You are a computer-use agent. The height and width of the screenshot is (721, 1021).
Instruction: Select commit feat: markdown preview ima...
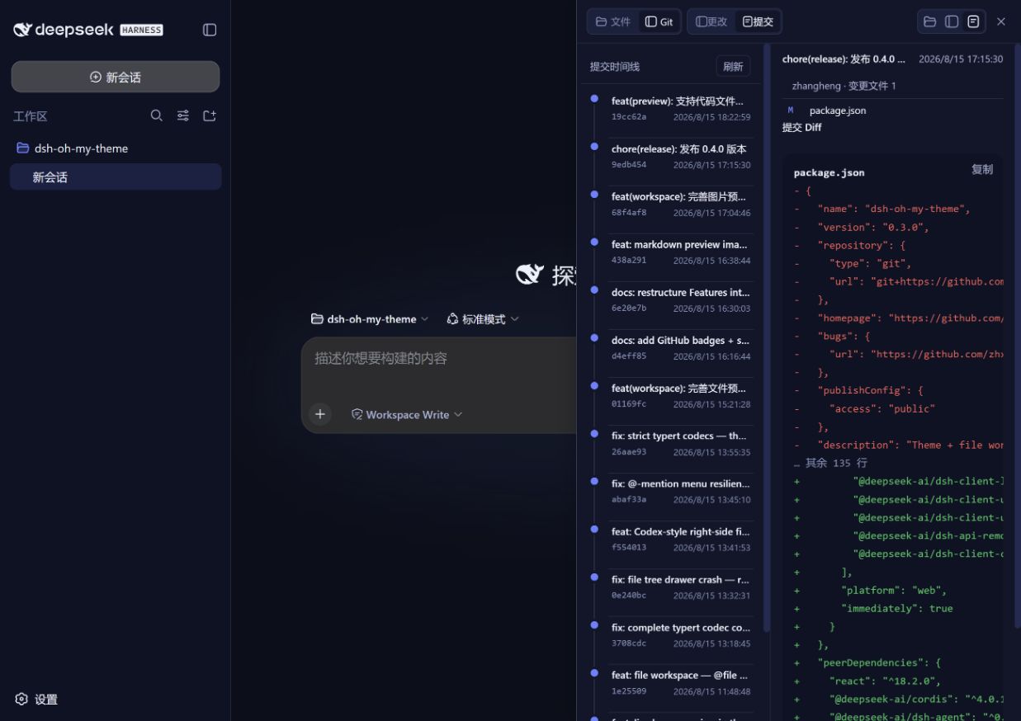click(681, 252)
